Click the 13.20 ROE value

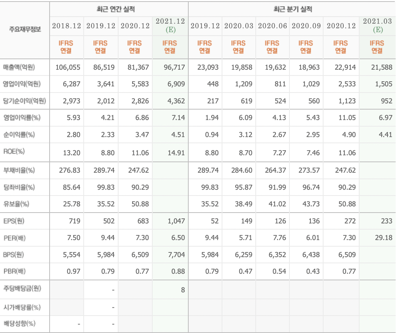(x=71, y=153)
